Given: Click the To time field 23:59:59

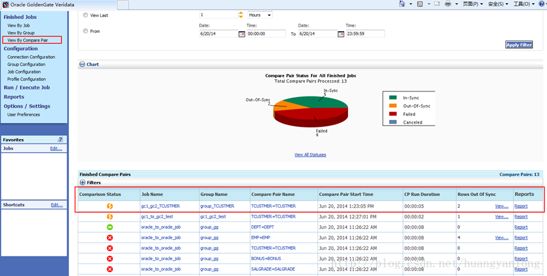Looking at the screenshot, I should point(365,34).
